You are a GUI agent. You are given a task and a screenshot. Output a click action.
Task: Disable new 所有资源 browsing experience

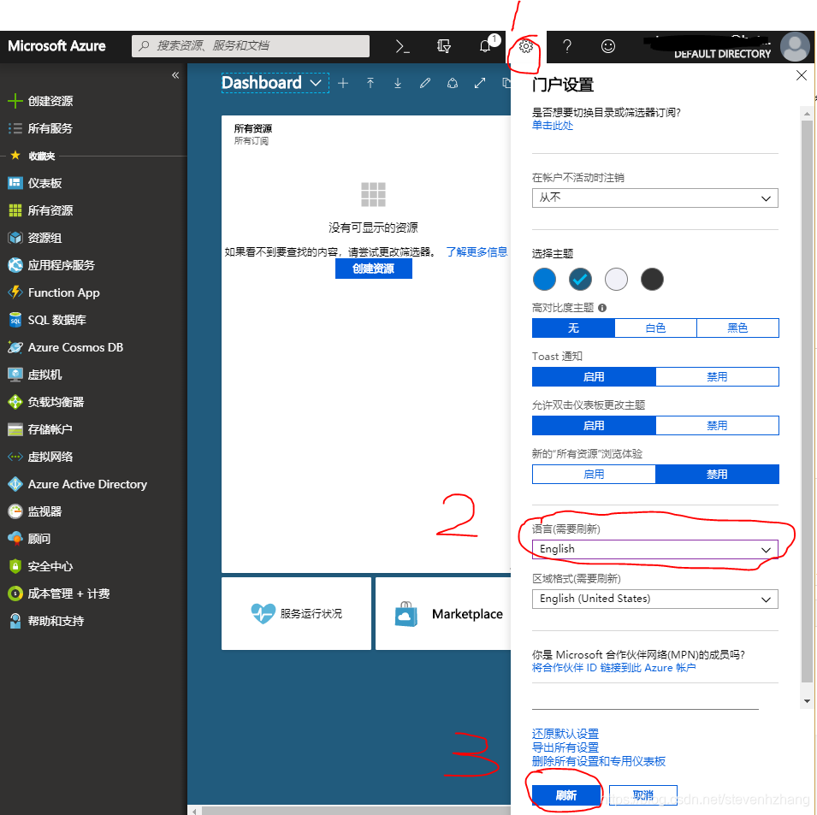(717, 475)
